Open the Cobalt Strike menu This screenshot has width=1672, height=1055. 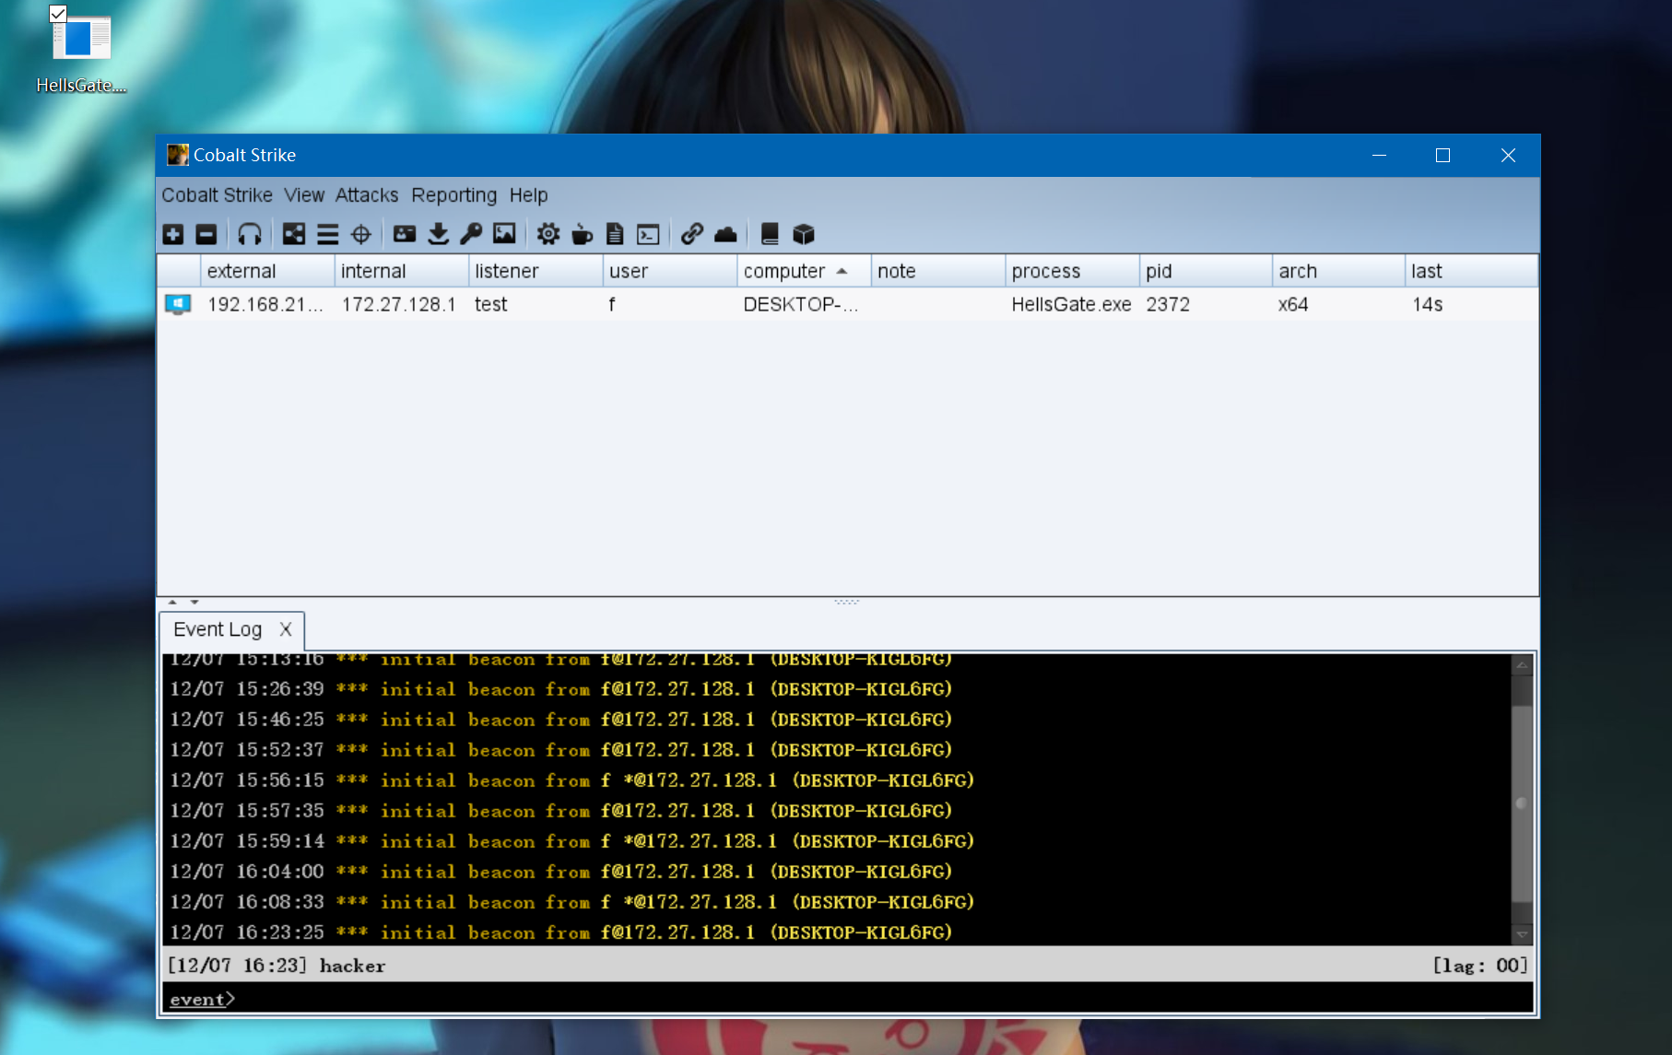coord(218,195)
